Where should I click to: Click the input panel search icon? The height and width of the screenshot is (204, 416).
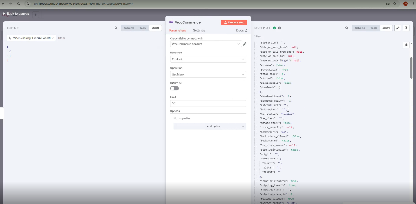[116, 28]
